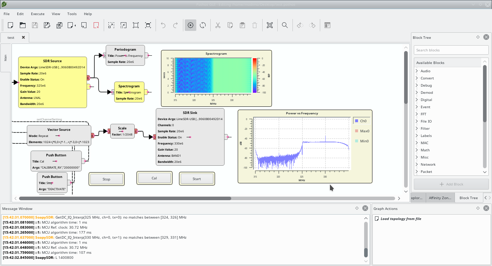Click the Zoom Out toolbar icon
The width and height of the screenshot is (492, 266).
(x=124, y=25)
